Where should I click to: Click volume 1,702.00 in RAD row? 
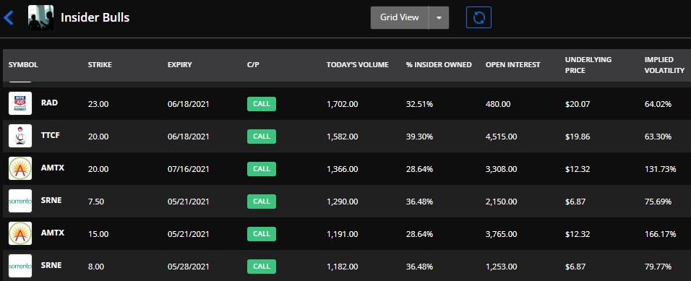(x=343, y=105)
